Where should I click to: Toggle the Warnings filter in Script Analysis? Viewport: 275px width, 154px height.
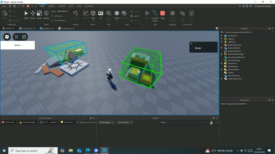(x=27, y=122)
